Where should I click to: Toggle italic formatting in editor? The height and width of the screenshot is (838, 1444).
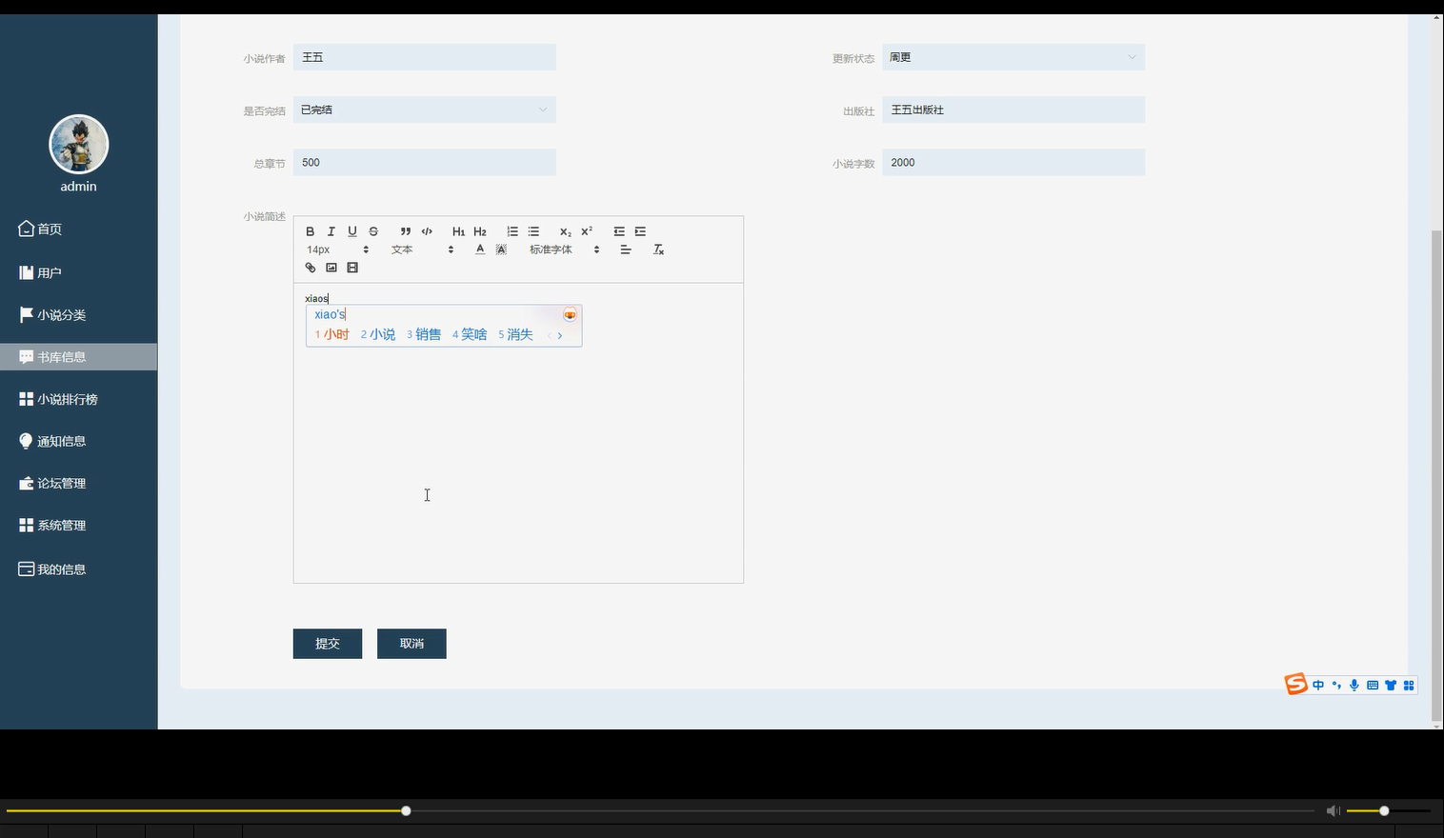coord(331,231)
